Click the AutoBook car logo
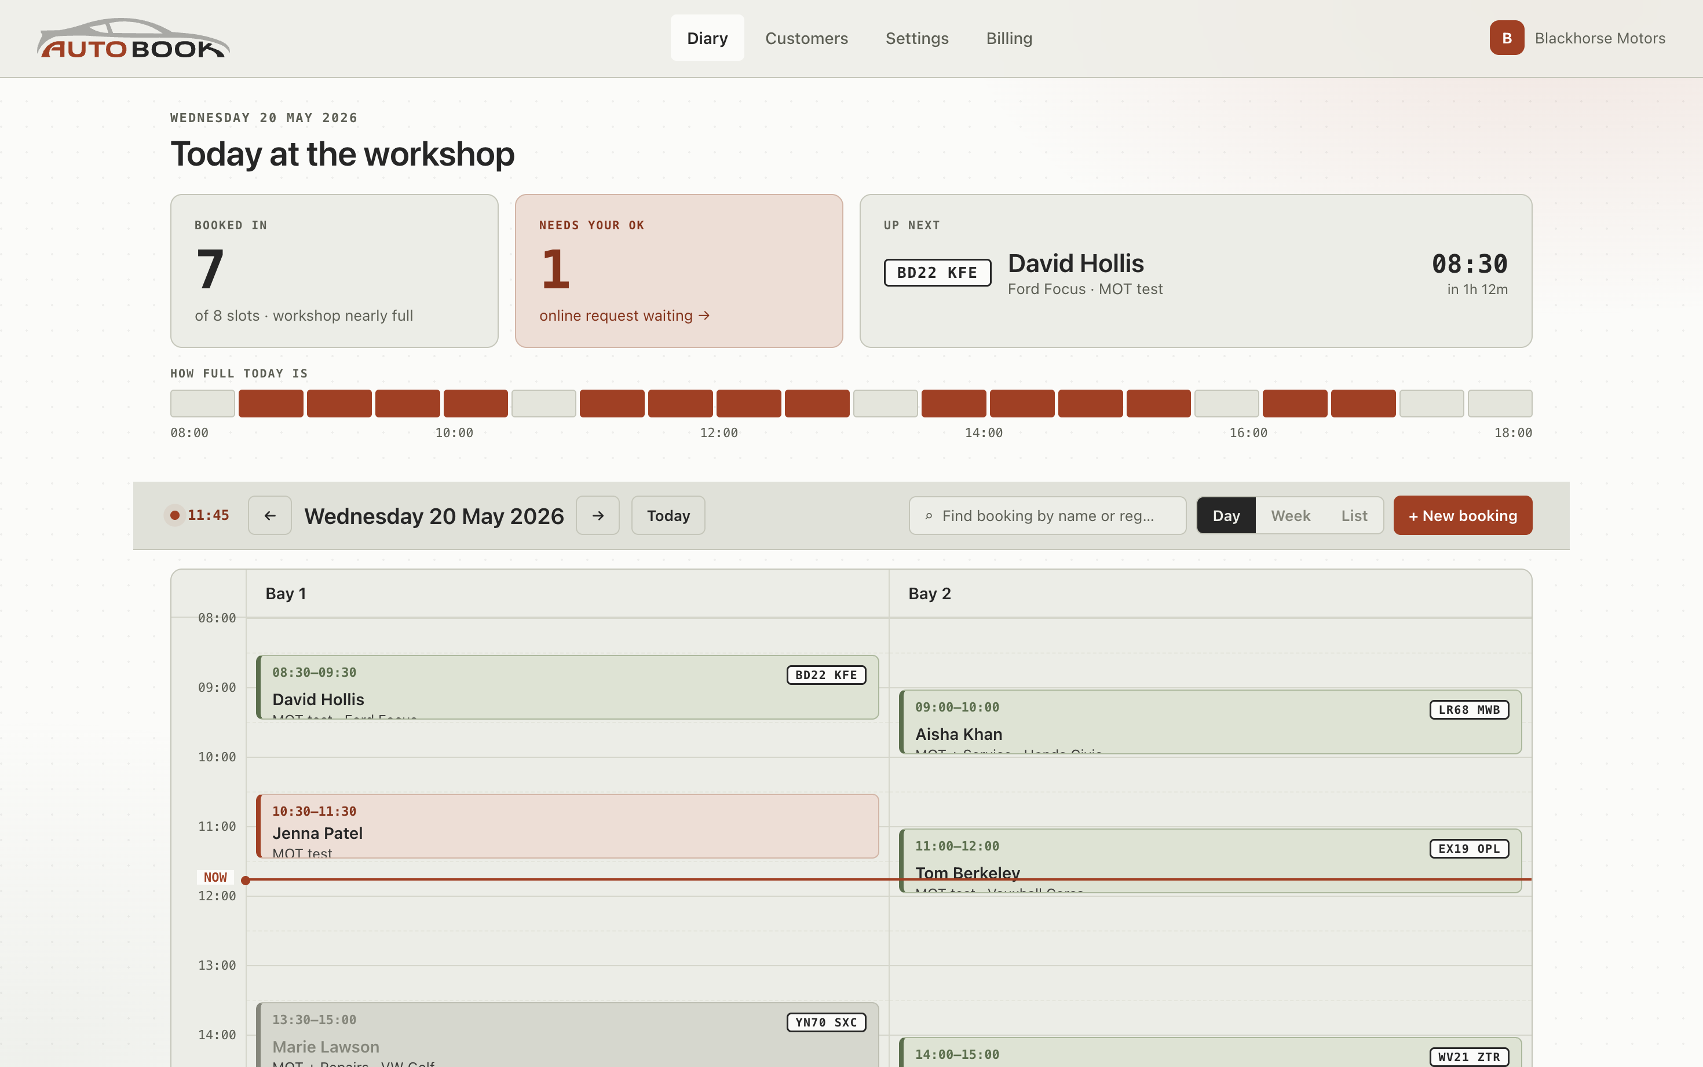 [x=133, y=38]
